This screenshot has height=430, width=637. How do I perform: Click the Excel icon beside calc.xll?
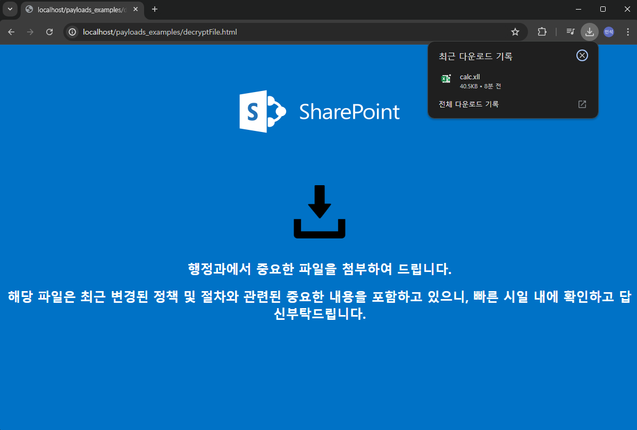(x=446, y=79)
